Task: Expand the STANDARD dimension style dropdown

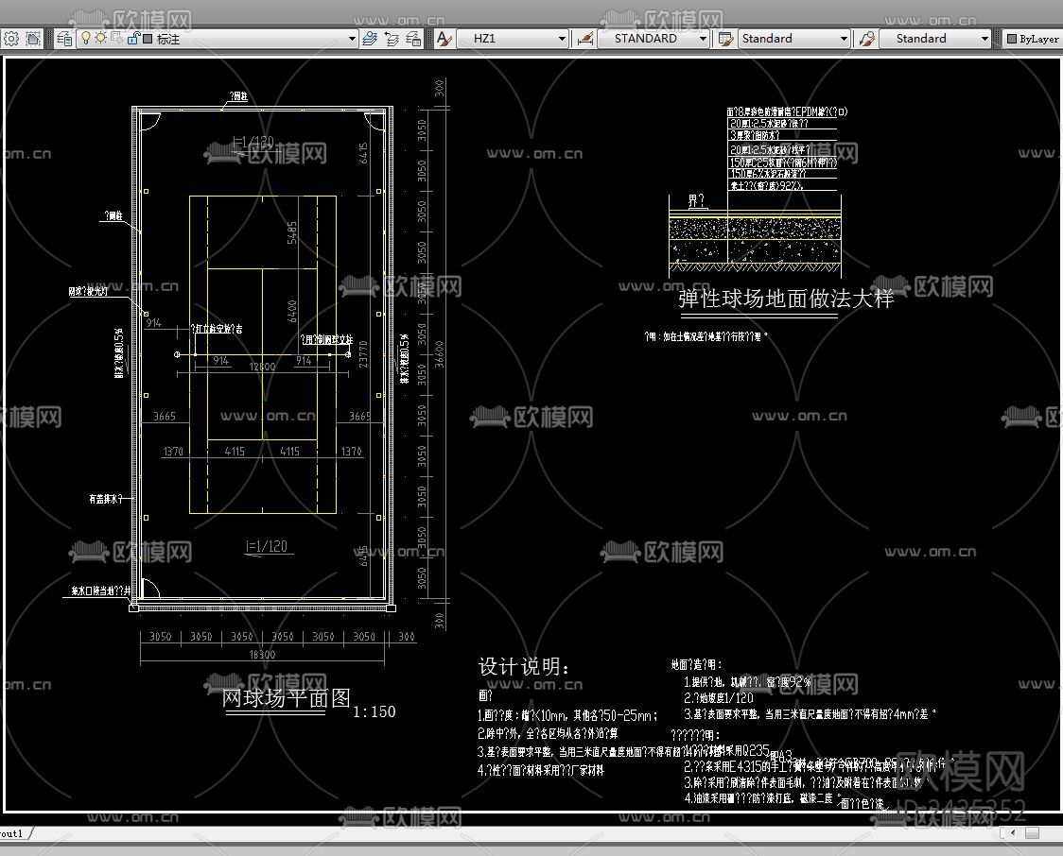Action: pyautogui.click(x=703, y=39)
